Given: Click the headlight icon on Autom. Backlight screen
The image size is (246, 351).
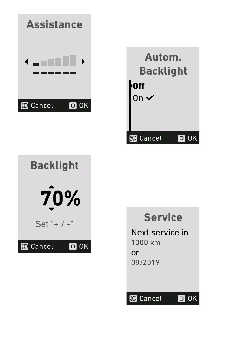Looking at the screenshot, I should point(133,138).
